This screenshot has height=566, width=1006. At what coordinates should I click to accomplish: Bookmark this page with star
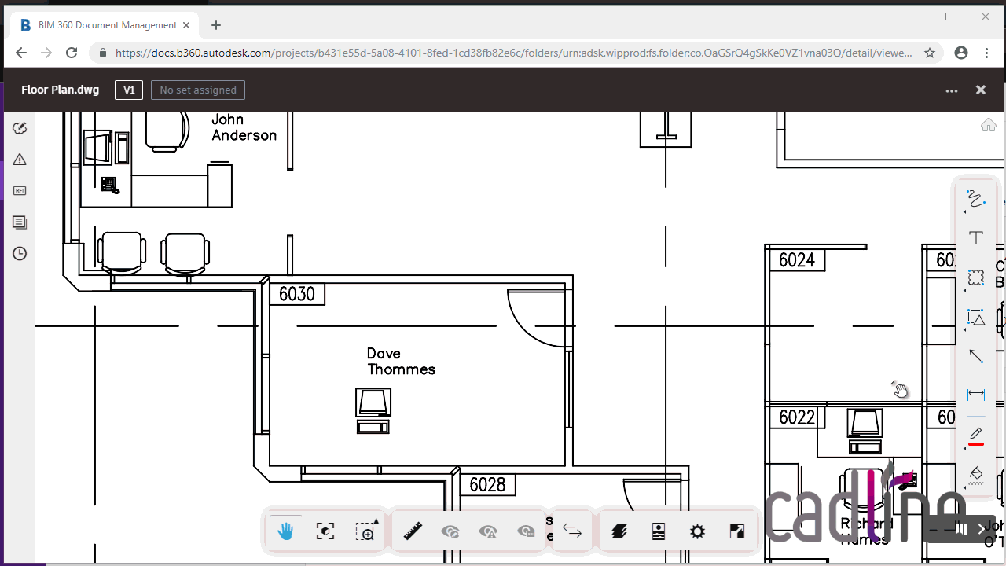pyautogui.click(x=930, y=53)
